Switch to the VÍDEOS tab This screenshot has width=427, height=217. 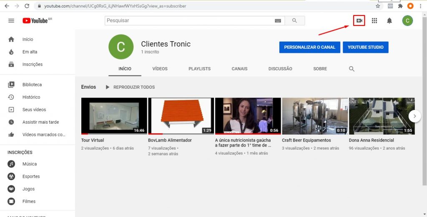click(160, 69)
